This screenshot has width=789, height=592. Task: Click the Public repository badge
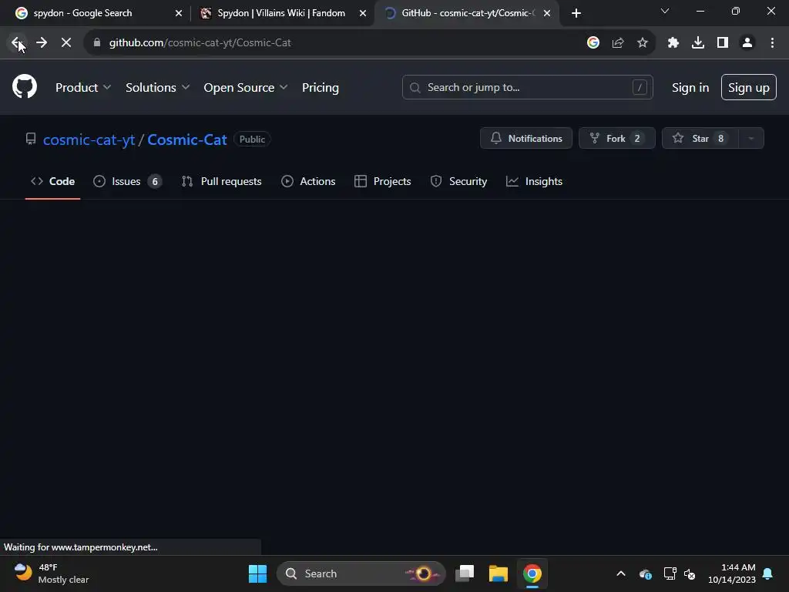(252, 140)
